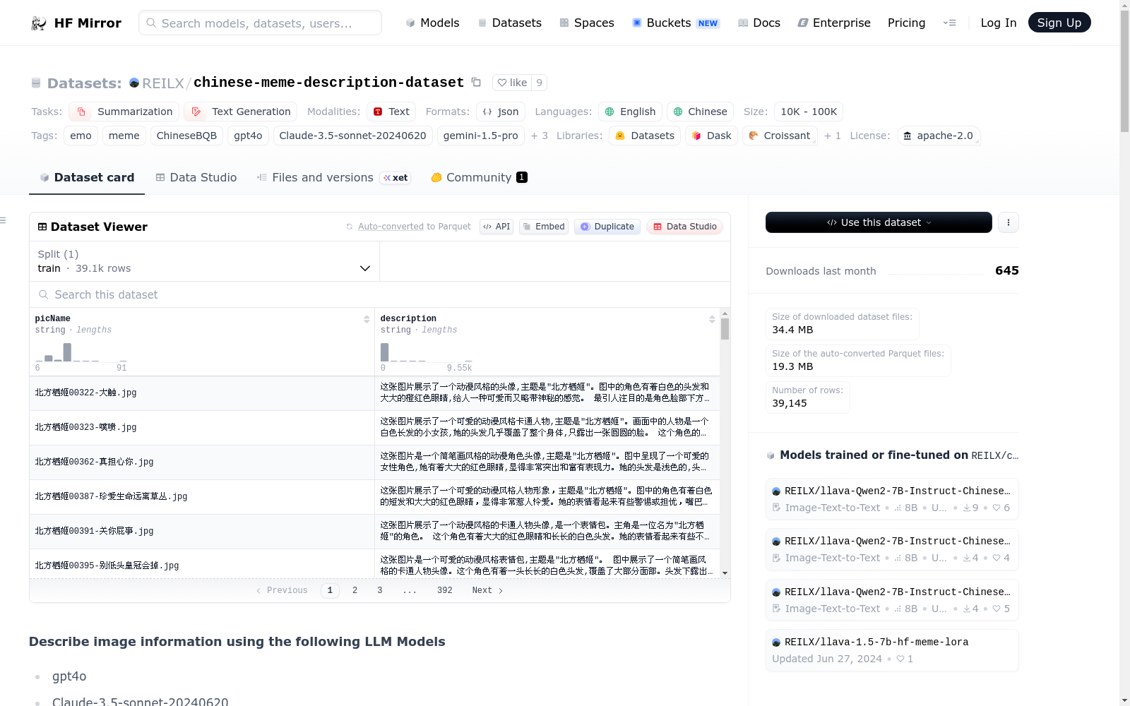This screenshot has height=706, width=1130.
Task: Click the 10K - 100K size tag
Action: coord(809,112)
